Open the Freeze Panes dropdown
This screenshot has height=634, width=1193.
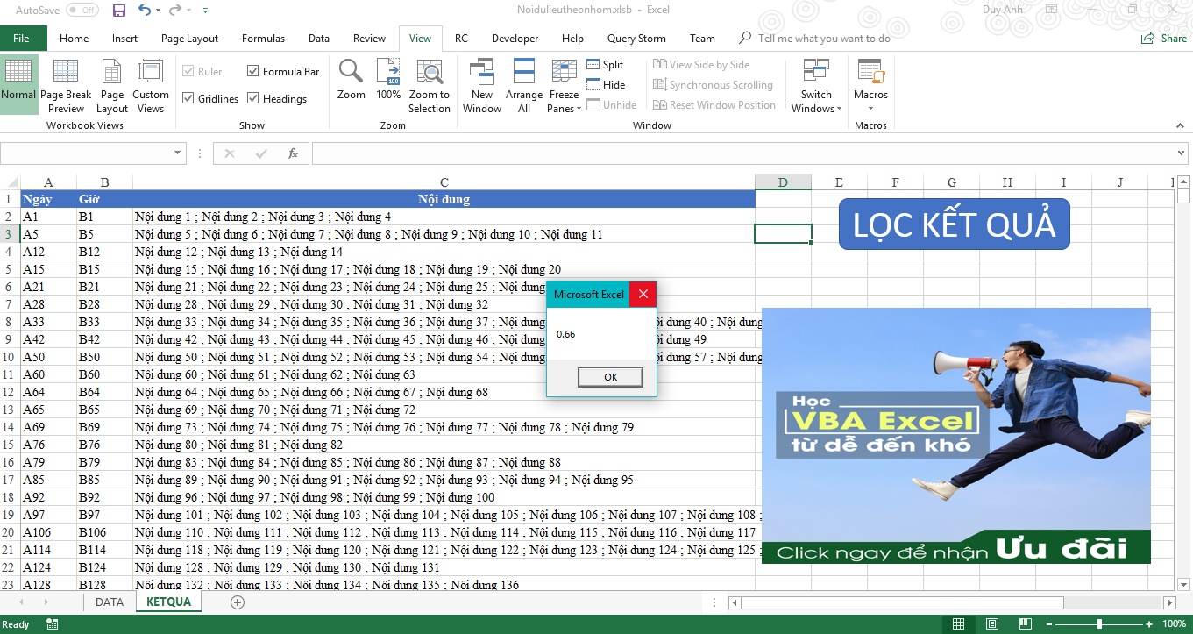[564, 85]
